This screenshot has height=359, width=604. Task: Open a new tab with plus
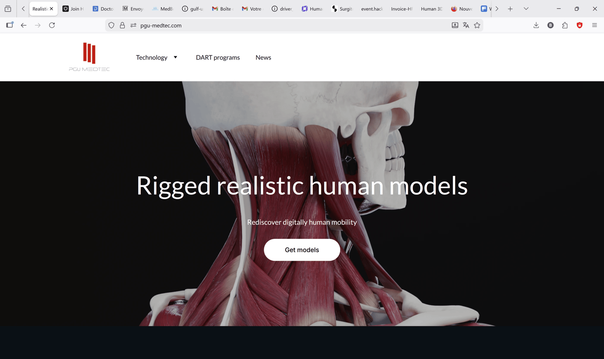coord(510,8)
